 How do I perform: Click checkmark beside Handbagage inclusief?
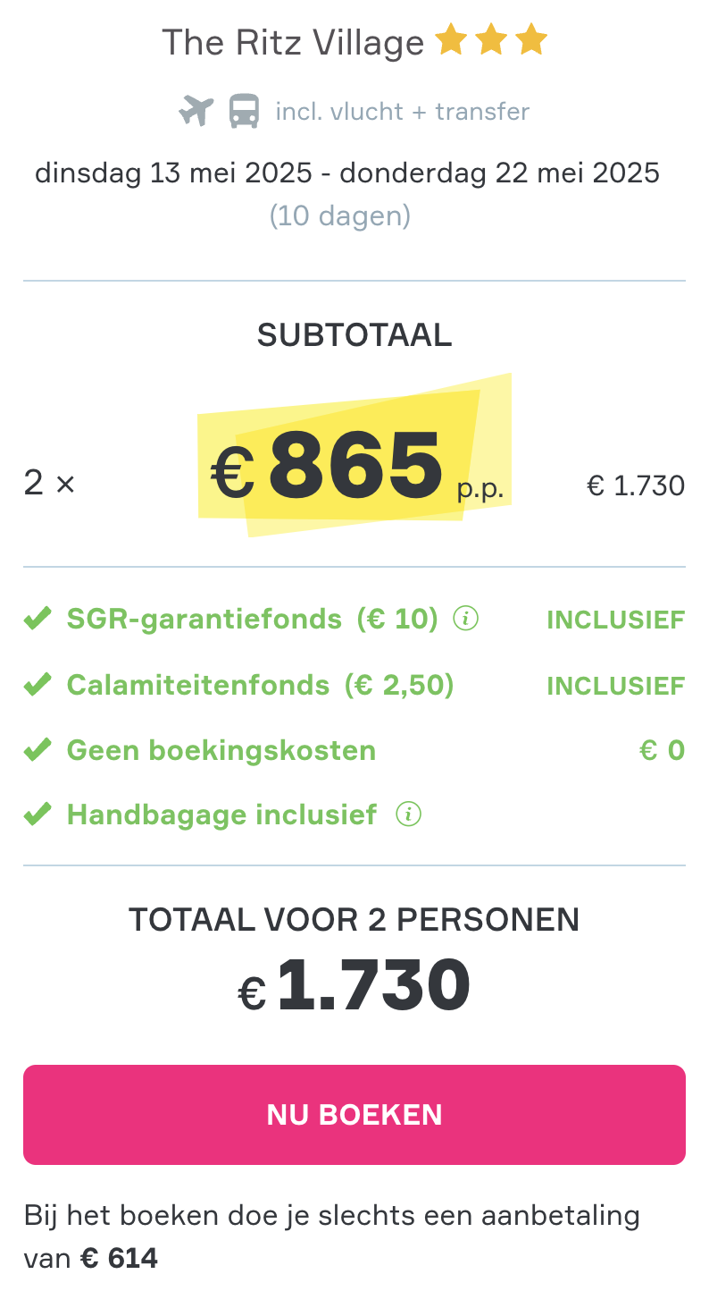pyautogui.click(x=37, y=814)
